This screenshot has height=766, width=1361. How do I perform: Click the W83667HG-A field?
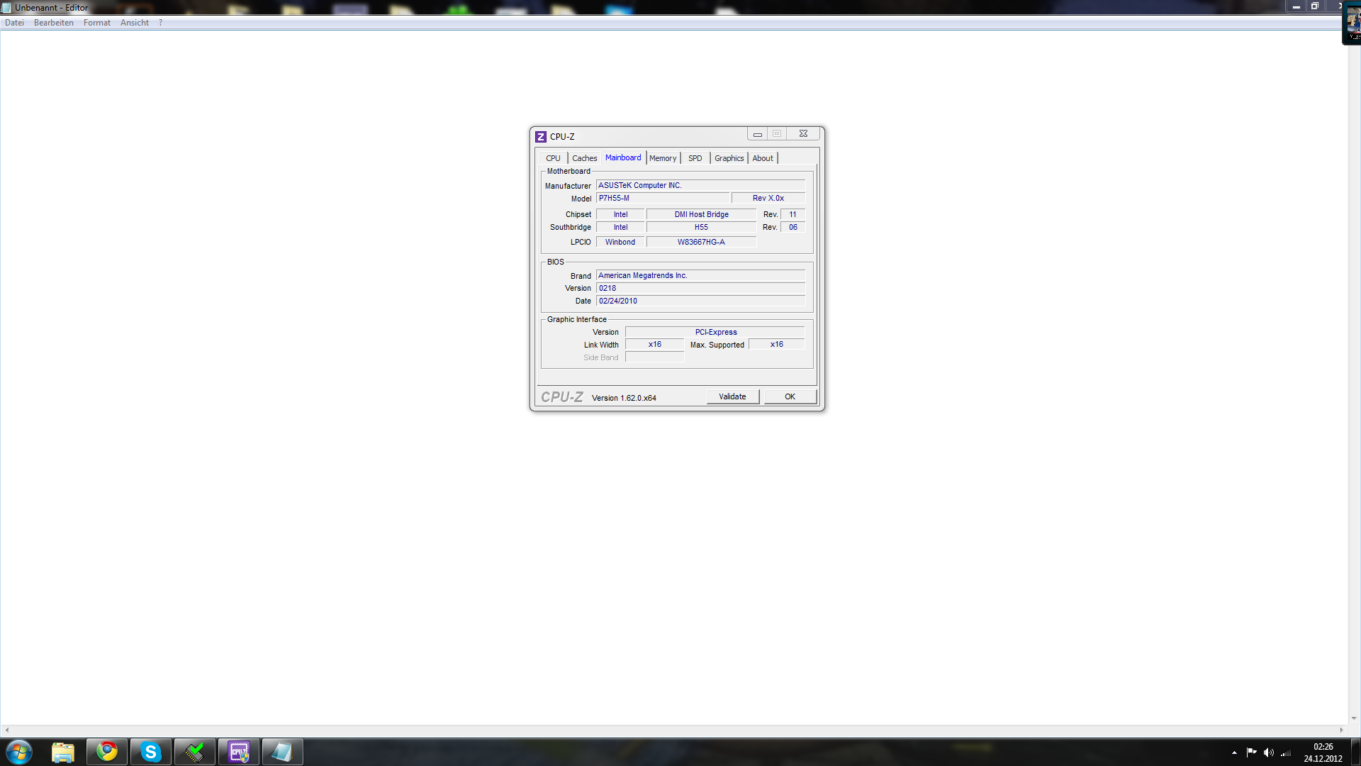(x=701, y=242)
